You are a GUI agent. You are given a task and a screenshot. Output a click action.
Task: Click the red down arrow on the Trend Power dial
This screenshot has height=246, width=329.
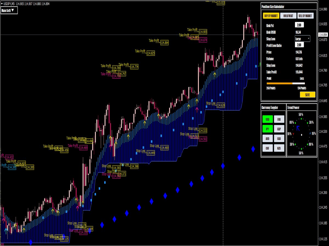click(293, 134)
